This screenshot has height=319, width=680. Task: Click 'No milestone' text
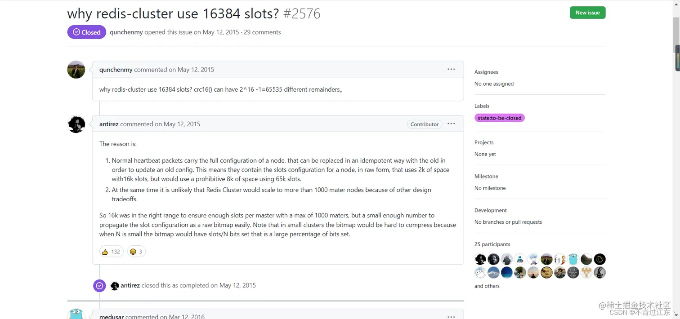[x=490, y=188]
